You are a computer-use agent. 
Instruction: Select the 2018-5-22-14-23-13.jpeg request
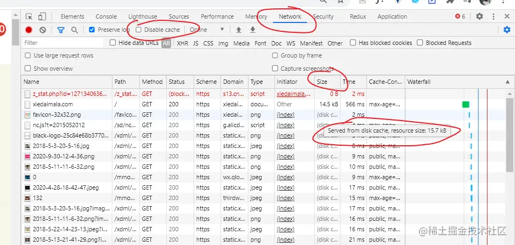(x=264, y=229)
